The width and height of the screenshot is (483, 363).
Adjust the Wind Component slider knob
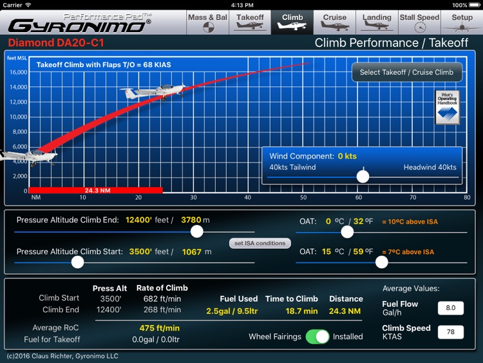(x=363, y=177)
